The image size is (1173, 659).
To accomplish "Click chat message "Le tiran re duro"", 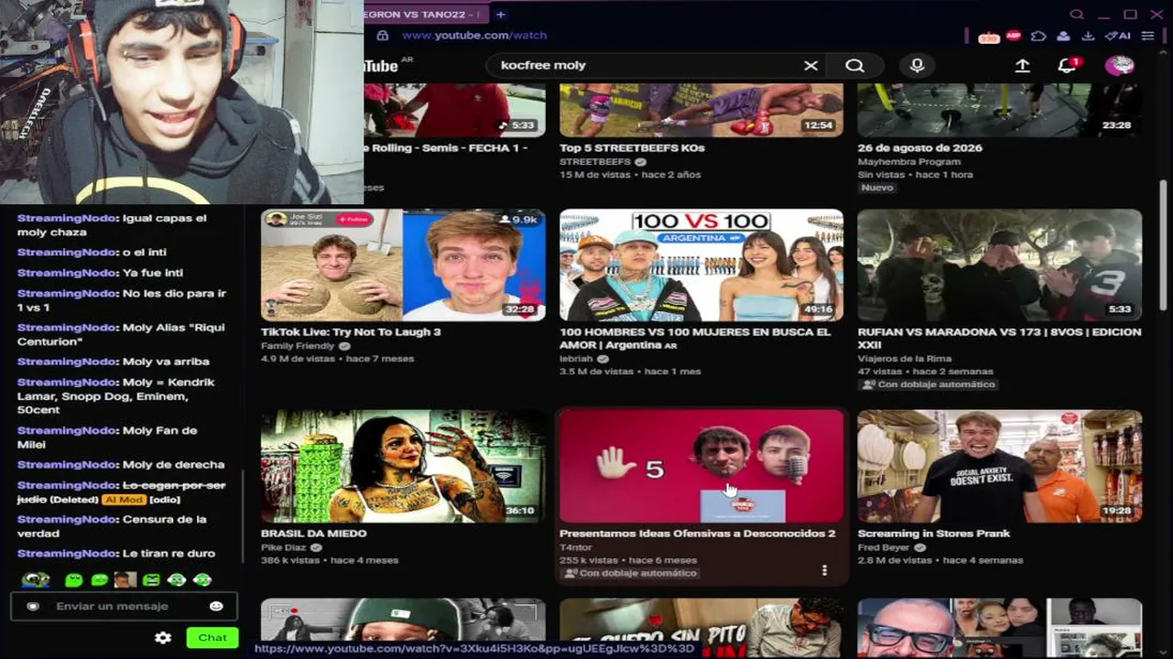I will point(116,554).
